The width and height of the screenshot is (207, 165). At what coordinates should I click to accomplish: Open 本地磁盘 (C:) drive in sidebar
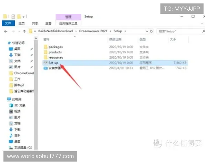[x=23, y=147]
